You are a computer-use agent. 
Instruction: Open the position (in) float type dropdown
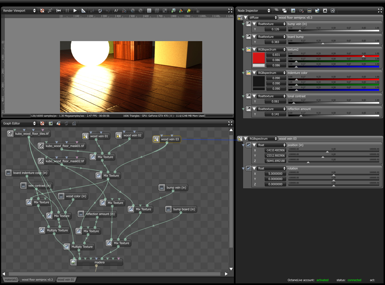[271, 145]
